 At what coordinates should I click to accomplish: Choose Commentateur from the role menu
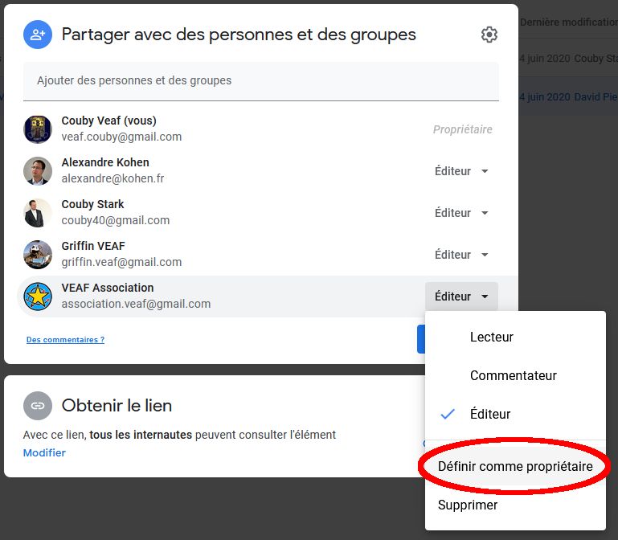click(513, 375)
